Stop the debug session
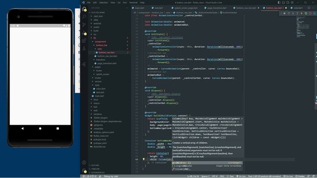The height and width of the screenshot is (178, 317). click(311, 13)
